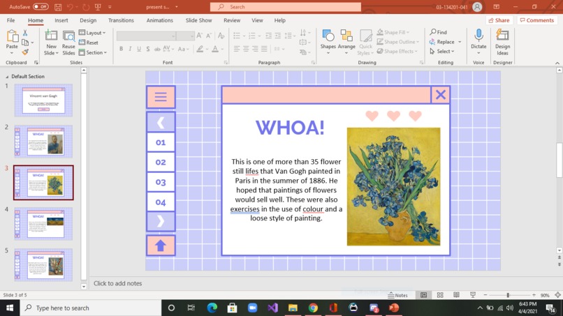563x316 pixels.
Task: Open the Arrange objects menu
Action: 346,42
